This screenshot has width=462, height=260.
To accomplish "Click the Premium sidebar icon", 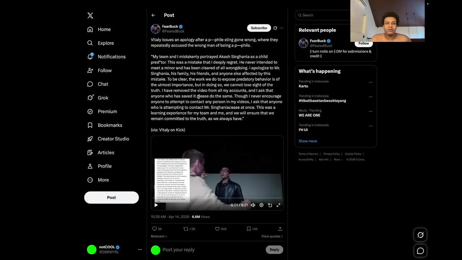I will pyautogui.click(x=90, y=112).
